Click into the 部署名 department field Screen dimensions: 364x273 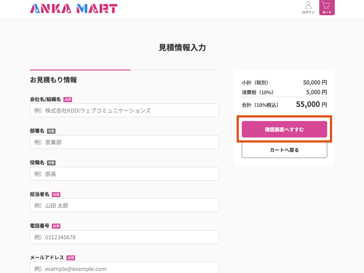124,142
